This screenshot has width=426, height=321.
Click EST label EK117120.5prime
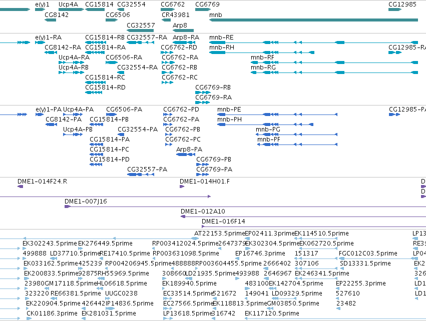pos(272,313)
